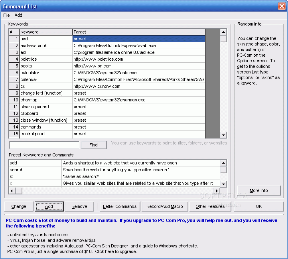The image size is (288, 259).
Task: Open the Add menu
Action: pos(18,15)
